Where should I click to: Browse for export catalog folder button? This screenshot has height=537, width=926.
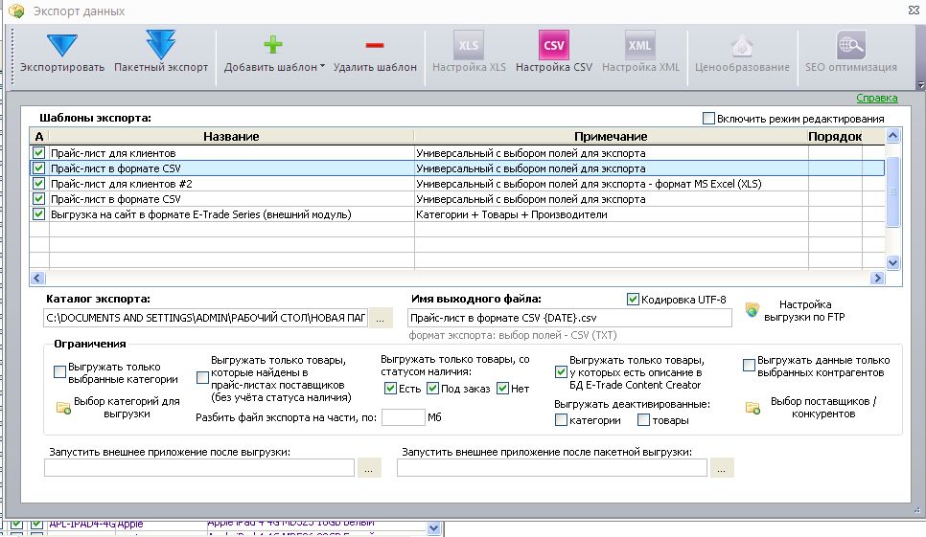click(381, 318)
